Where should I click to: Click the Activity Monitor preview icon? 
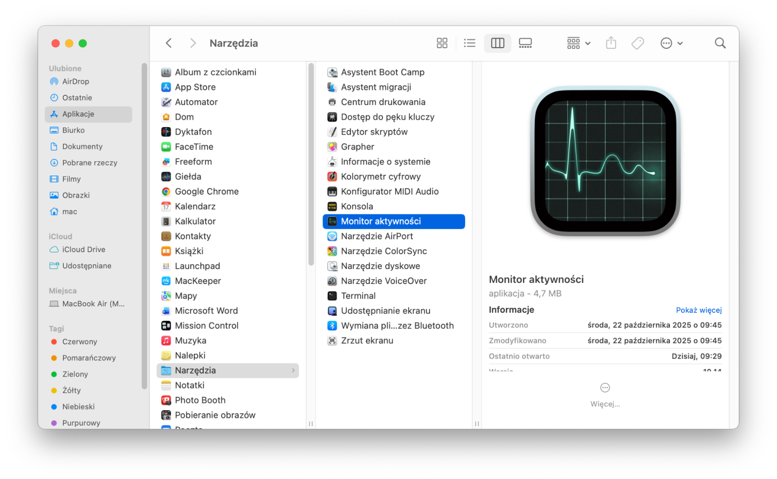click(605, 161)
